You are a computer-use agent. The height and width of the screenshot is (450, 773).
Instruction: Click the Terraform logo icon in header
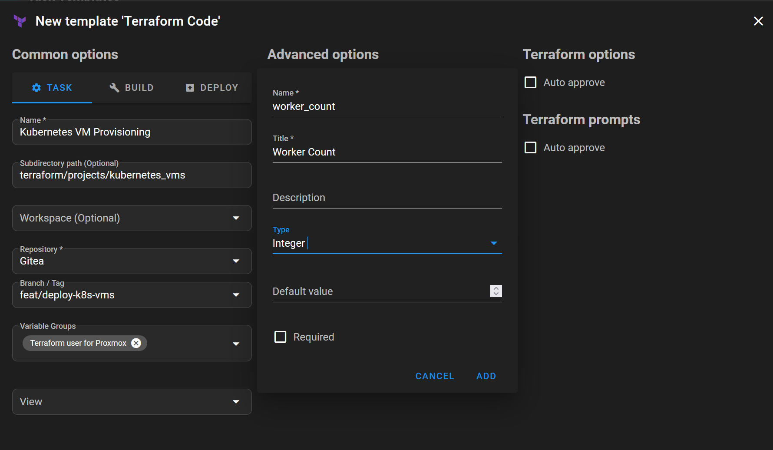tap(20, 21)
